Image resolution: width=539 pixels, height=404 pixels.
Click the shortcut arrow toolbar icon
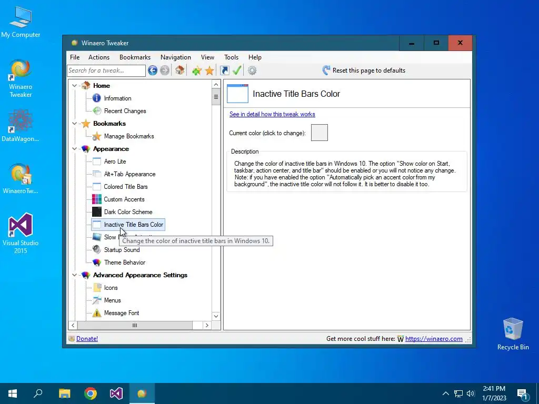click(224, 70)
